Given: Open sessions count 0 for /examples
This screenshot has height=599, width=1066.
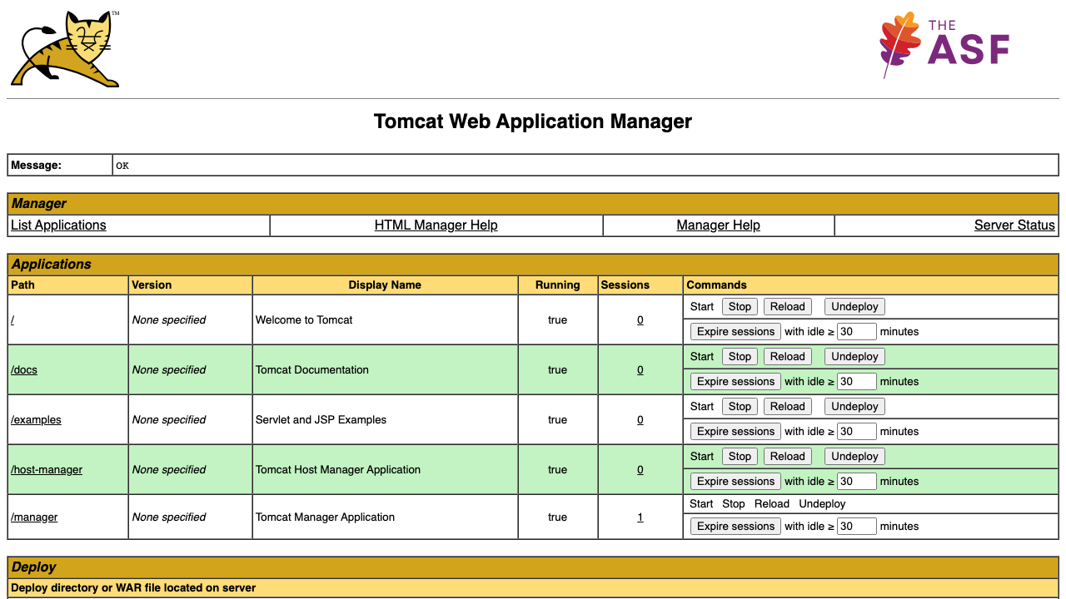Looking at the screenshot, I should 640,420.
